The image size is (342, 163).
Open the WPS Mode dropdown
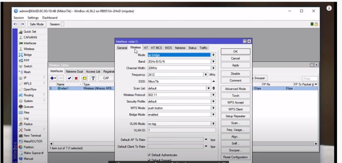pos(213,108)
